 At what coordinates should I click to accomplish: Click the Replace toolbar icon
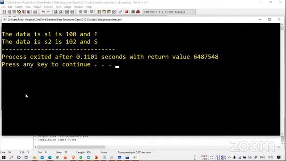[60, 12]
